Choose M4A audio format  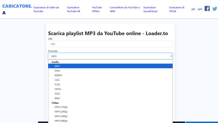click(110, 71)
